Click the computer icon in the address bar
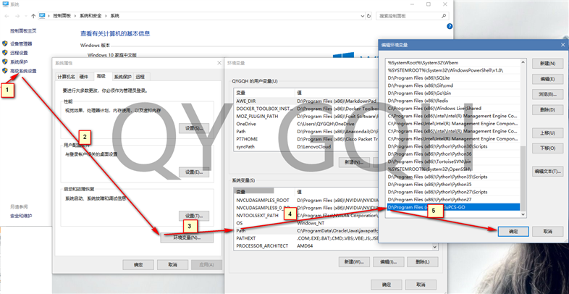The width and height of the screenshot is (569, 294). coord(42,16)
